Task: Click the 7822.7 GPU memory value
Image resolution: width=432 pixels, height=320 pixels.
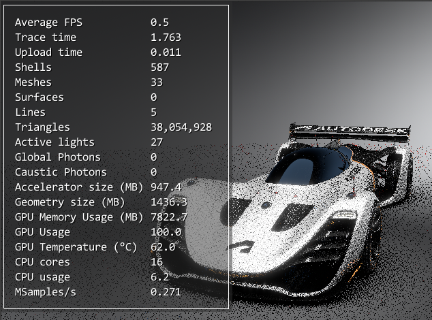Action: click(169, 217)
